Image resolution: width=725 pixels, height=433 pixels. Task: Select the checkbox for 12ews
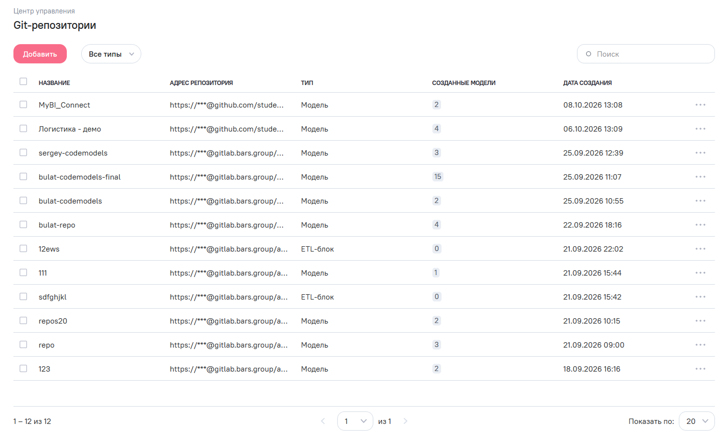point(23,248)
